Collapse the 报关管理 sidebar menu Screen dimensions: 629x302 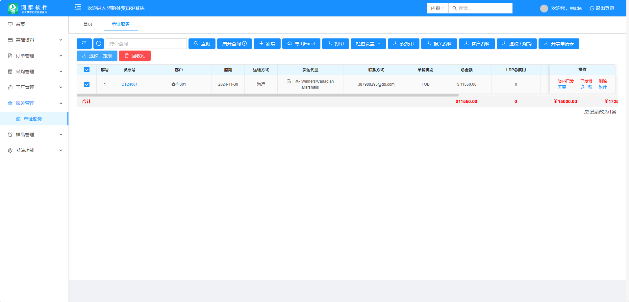35,103
